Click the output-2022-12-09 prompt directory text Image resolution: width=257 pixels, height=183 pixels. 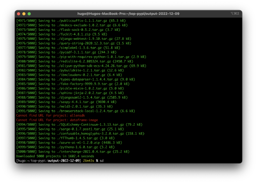point(63,161)
